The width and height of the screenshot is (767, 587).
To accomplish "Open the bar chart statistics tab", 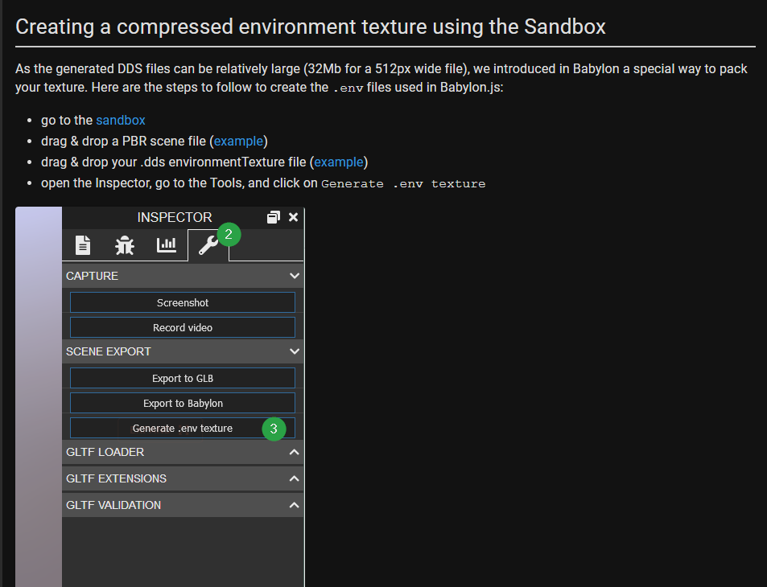I will 167,245.
